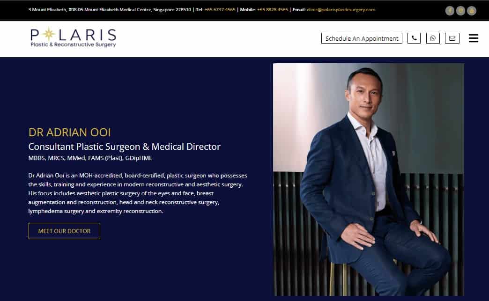The height and width of the screenshot is (301, 489).
Task: Click the photo of Dr Adrian Ooi
Action: [x=368, y=179]
